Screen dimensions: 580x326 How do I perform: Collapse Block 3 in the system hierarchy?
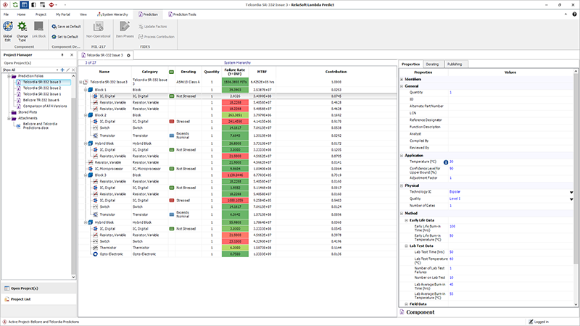(x=86, y=175)
